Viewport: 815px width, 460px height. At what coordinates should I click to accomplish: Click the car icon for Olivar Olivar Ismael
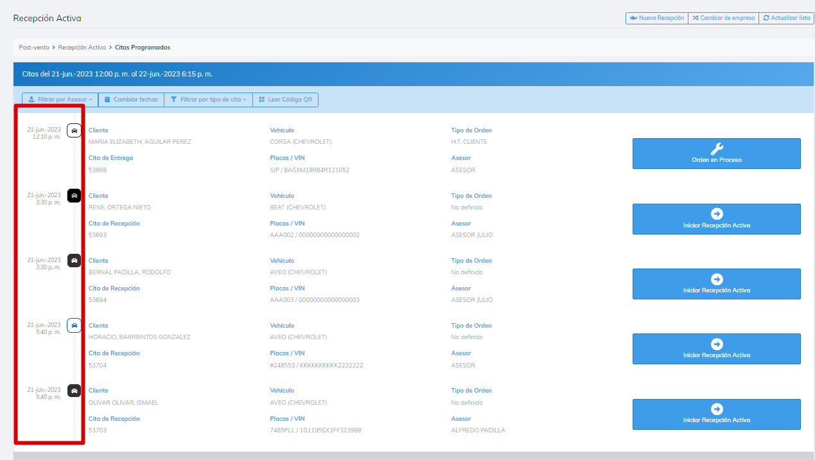pos(74,390)
